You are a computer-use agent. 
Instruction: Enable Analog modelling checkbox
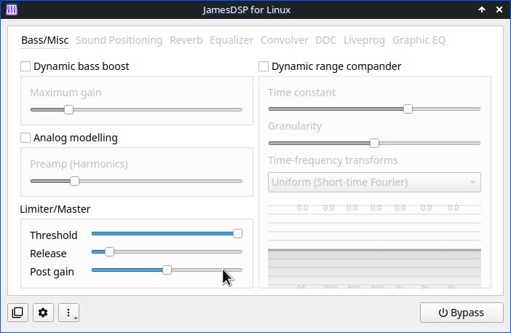(x=25, y=138)
